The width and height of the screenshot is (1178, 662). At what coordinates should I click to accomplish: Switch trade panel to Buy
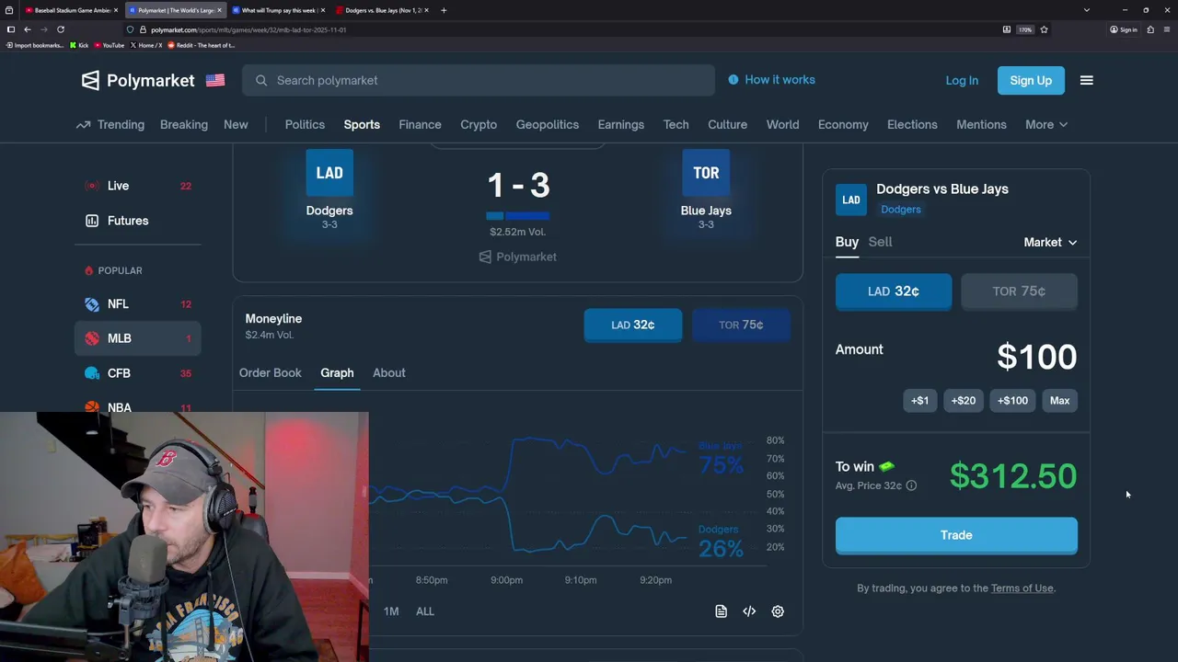point(847,242)
